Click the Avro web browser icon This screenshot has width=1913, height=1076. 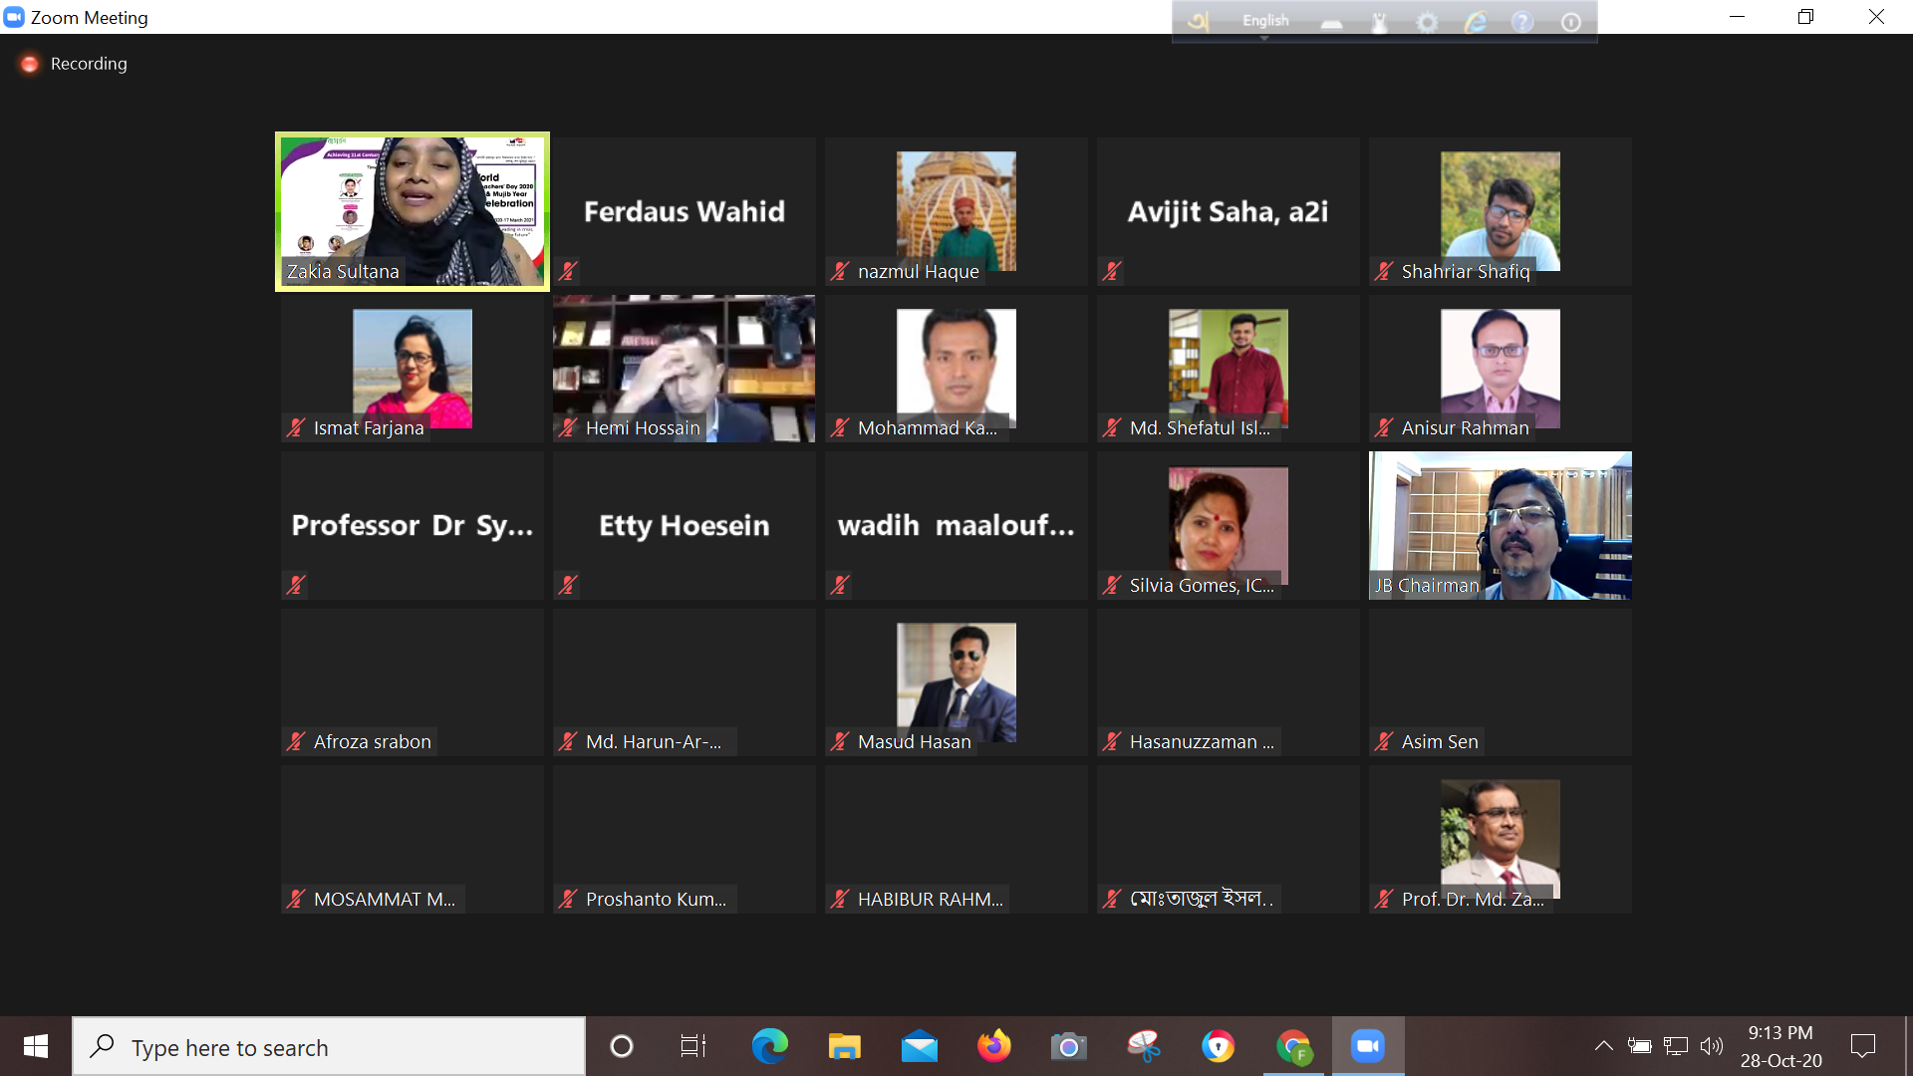tap(1476, 22)
